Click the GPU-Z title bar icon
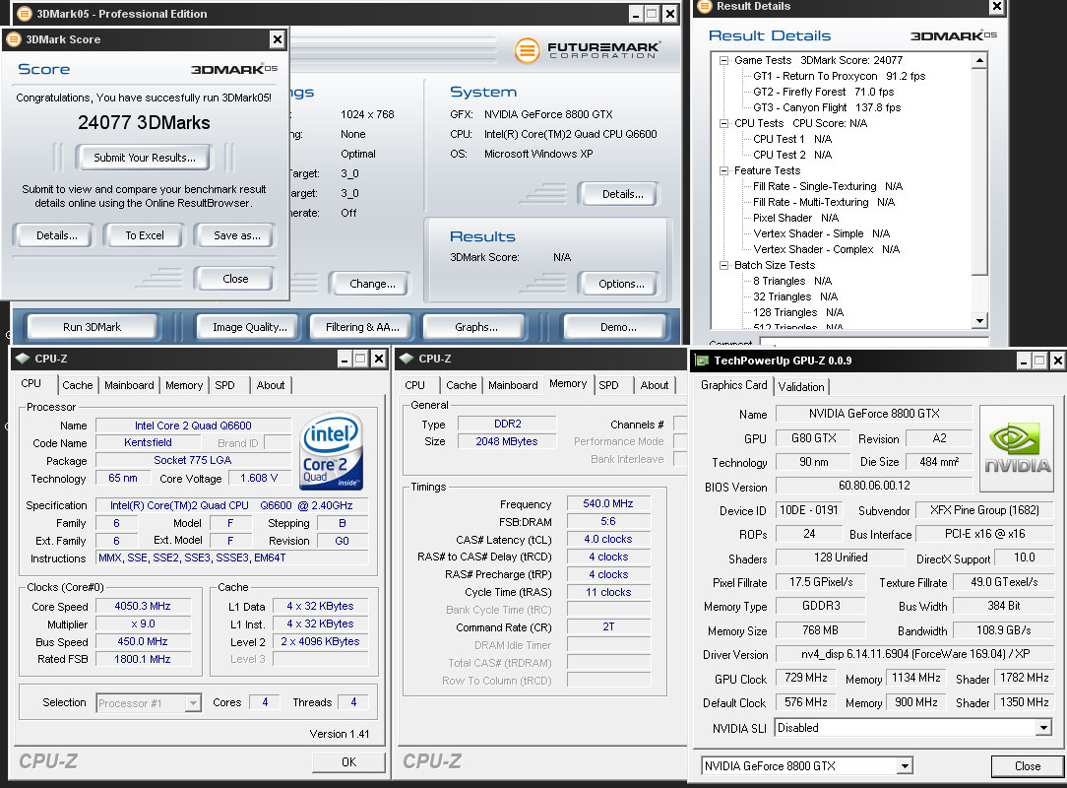Viewport: 1067px width, 788px height. click(701, 361)
